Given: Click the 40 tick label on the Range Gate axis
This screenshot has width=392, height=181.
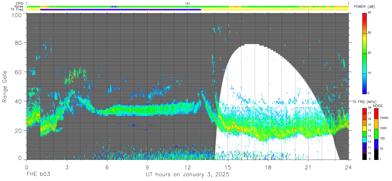Looking at the screenshot, I should 19,101.
